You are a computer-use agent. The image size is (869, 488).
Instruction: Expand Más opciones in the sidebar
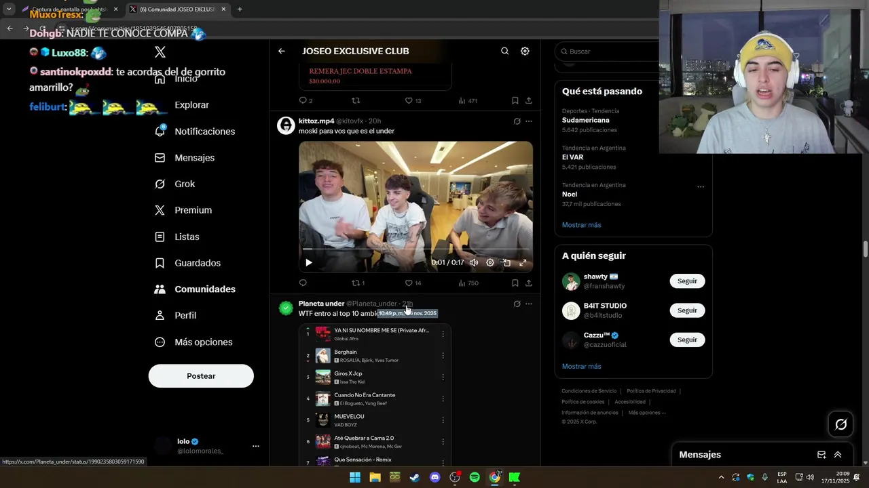(194, 342)
